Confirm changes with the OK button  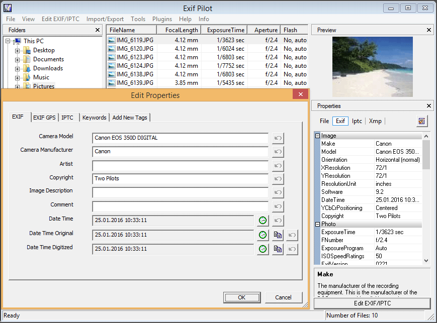tap(242, 297)
